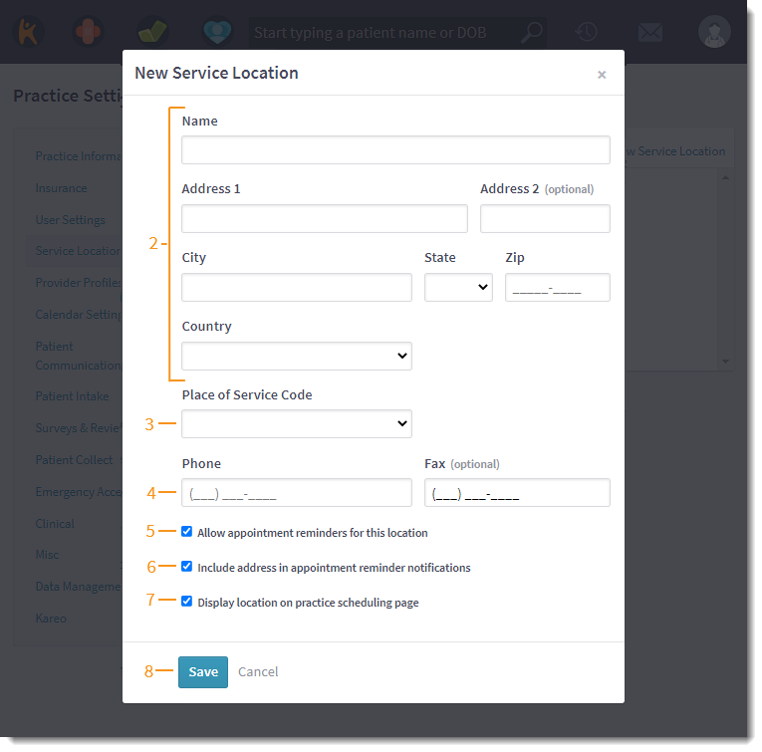Viewport: 762px width, 752px height.
Task: Open the user profile avatar icon
Action: coord(713,32)
